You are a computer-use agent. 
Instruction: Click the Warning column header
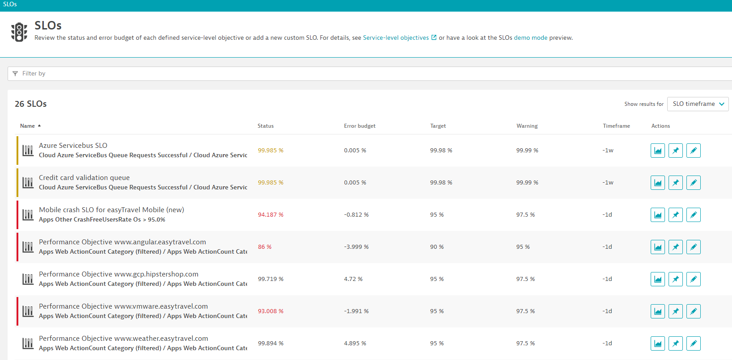click(527, 126)
